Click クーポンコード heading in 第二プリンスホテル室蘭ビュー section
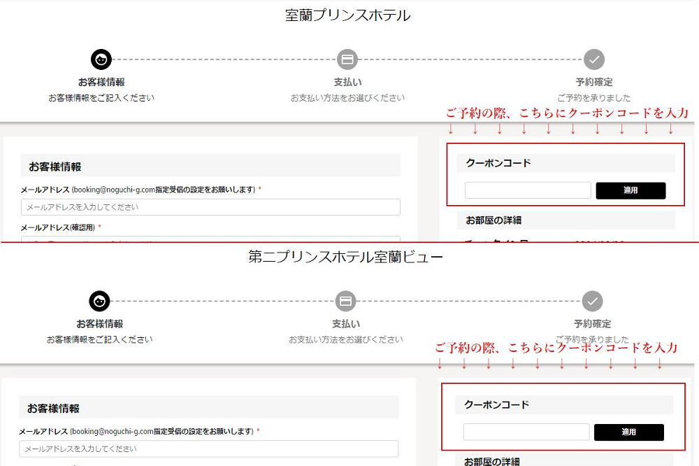The image size is (699, 466). click(x=496, y=405)
